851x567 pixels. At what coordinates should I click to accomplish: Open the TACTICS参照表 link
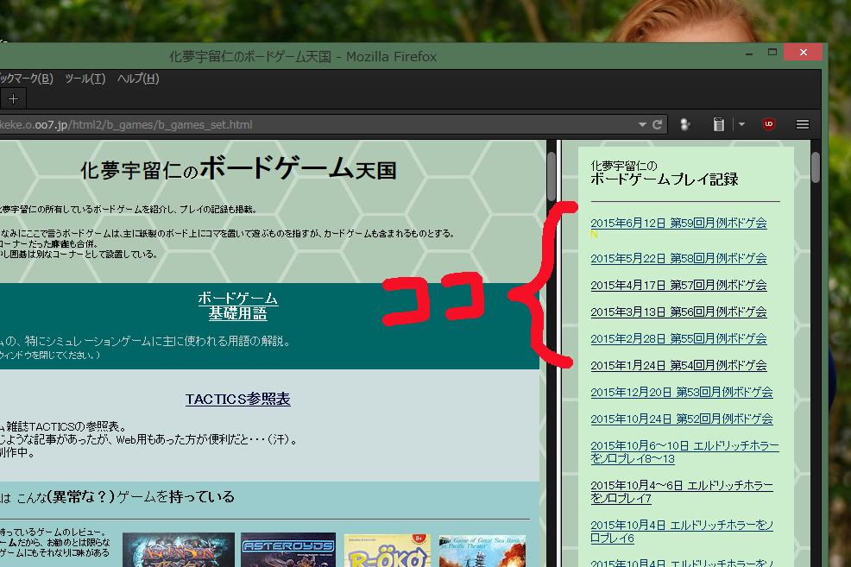[x=237, y=399]
